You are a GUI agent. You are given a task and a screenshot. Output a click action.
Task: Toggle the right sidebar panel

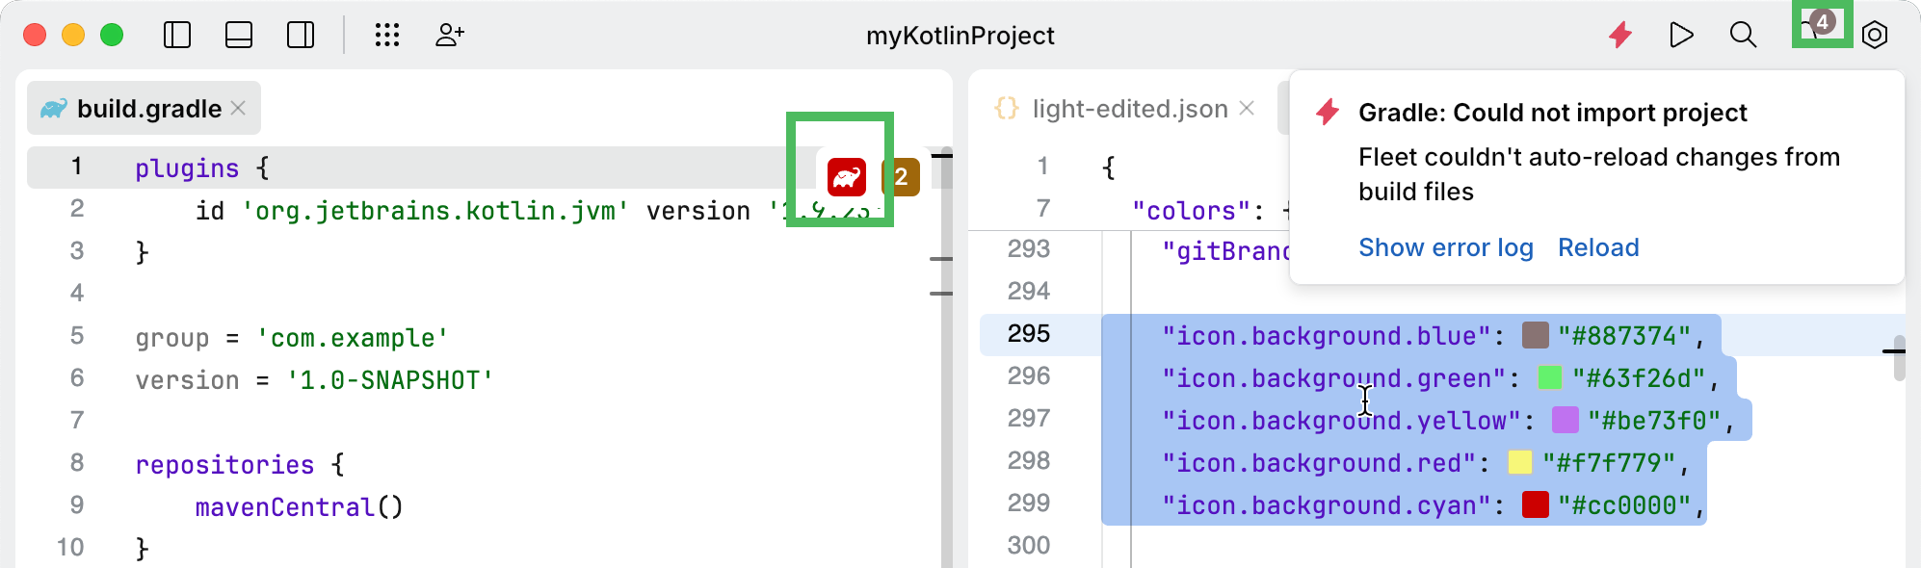pos(301,36)
